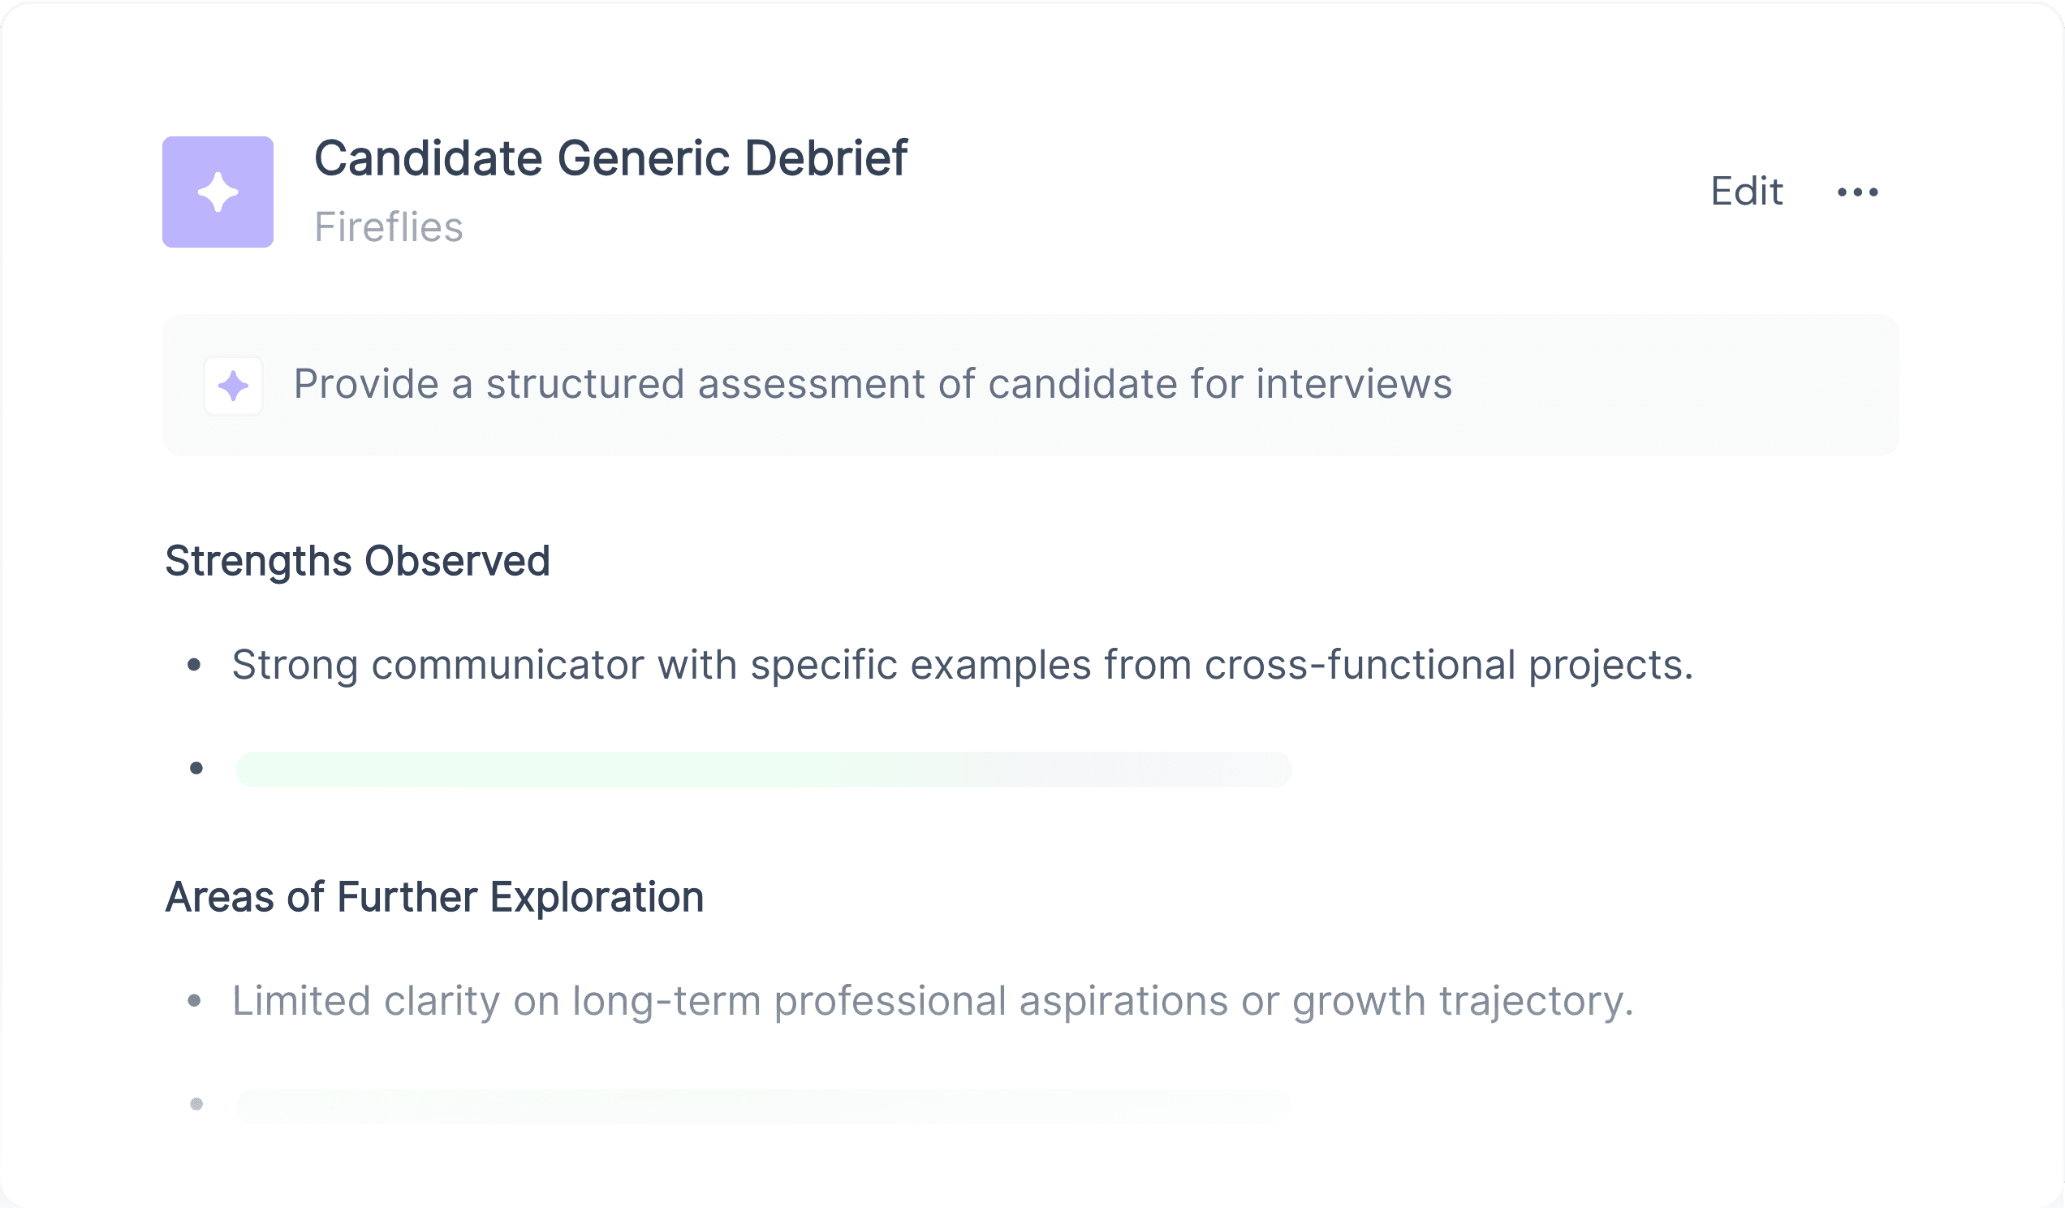
Task: Click the faded placeholder bar at the bottom
Action: tap(764, 1106)
